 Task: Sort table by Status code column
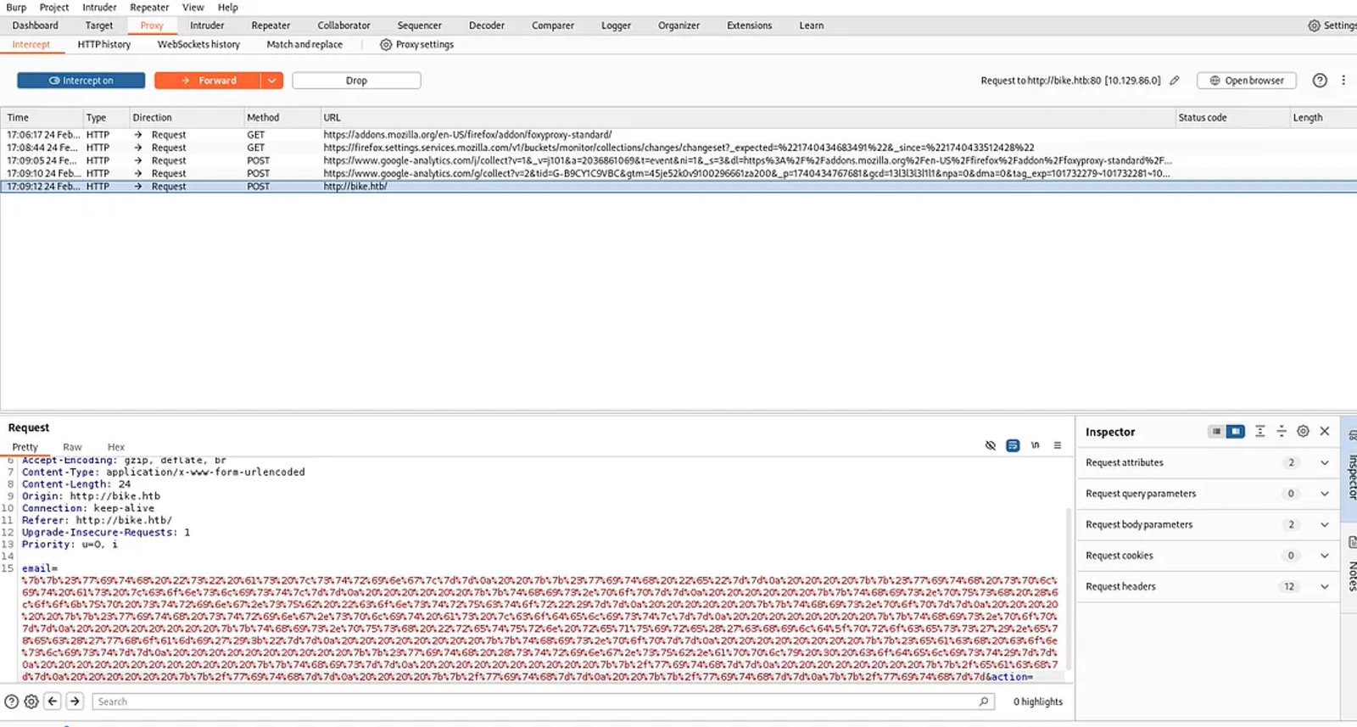tap(1231, 118)
